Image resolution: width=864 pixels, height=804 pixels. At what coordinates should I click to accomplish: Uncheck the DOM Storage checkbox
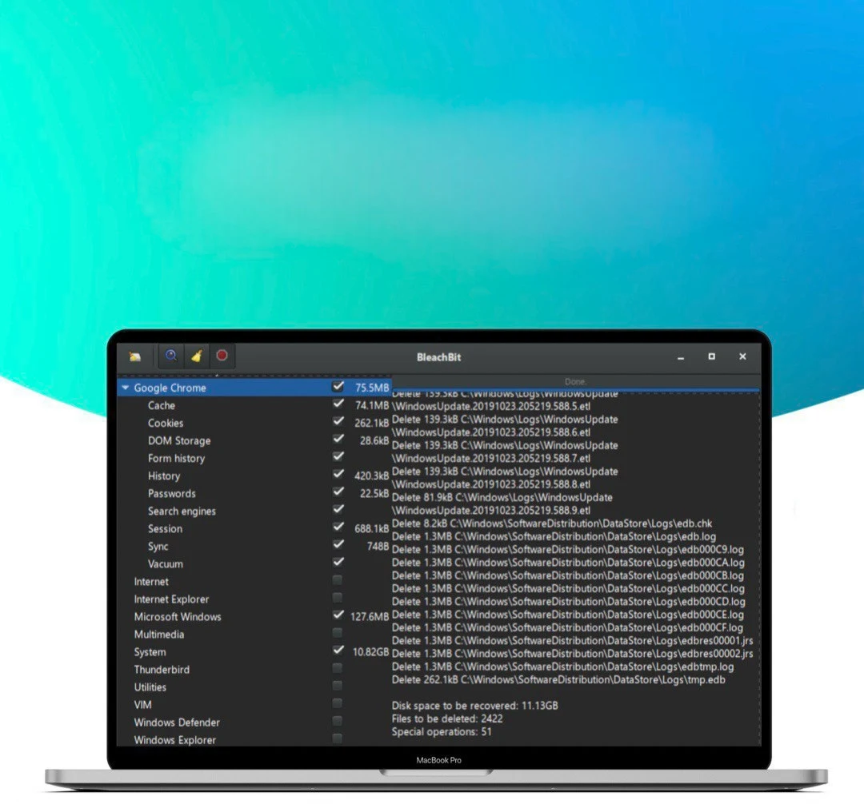tap(338, 439)
